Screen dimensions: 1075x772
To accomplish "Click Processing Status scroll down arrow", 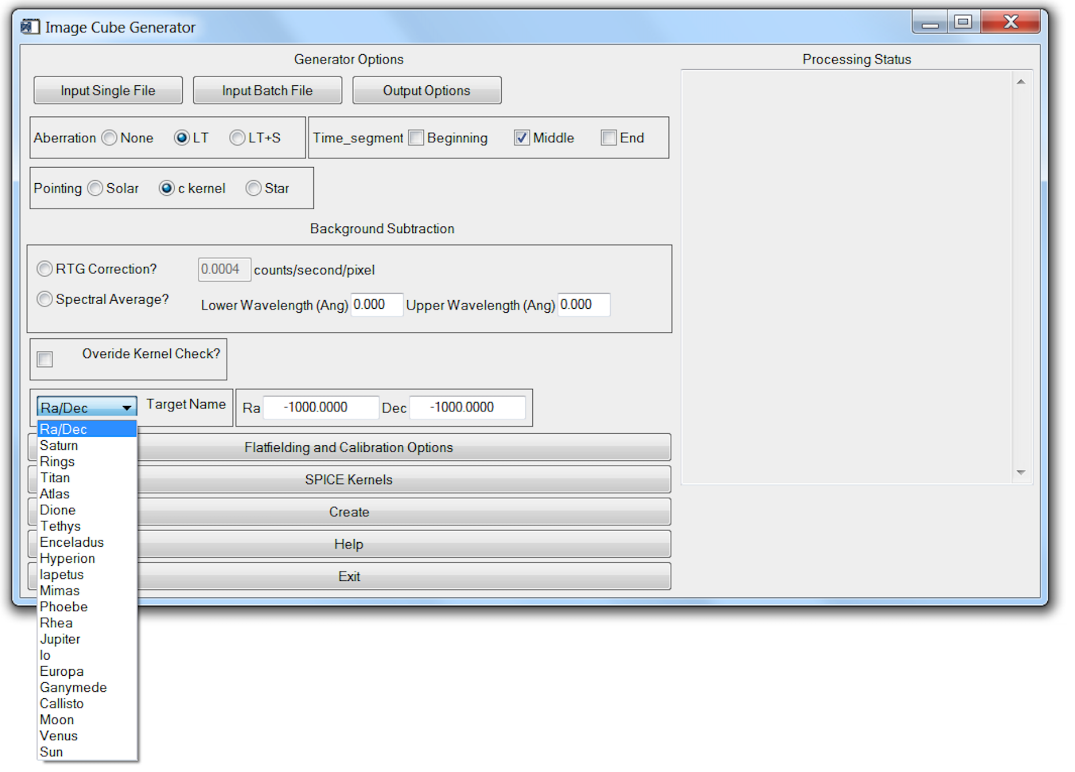I will [x=1020, y=472].
